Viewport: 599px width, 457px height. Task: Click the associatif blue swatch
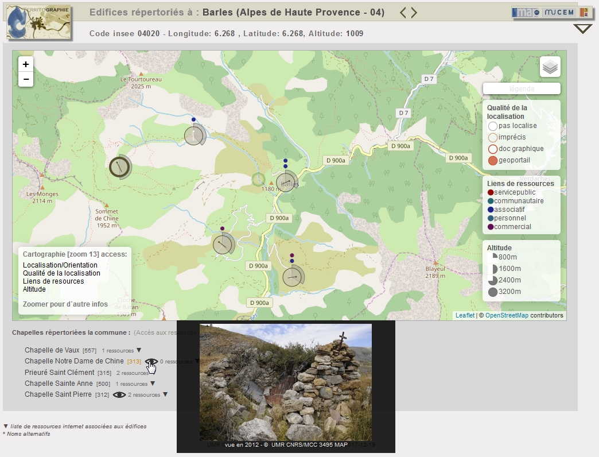pos(491,210)
